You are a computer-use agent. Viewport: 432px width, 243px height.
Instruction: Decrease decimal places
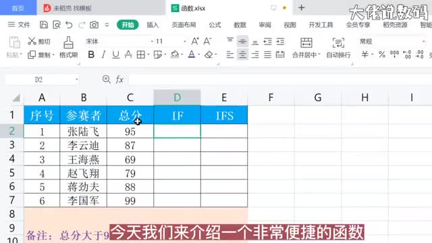pos(420,55)
